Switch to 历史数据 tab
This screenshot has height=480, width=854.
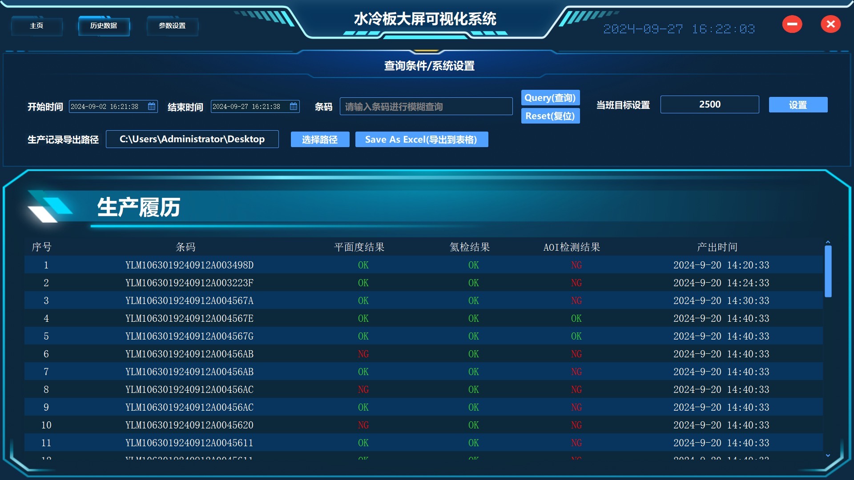click(x=104, y=26)
